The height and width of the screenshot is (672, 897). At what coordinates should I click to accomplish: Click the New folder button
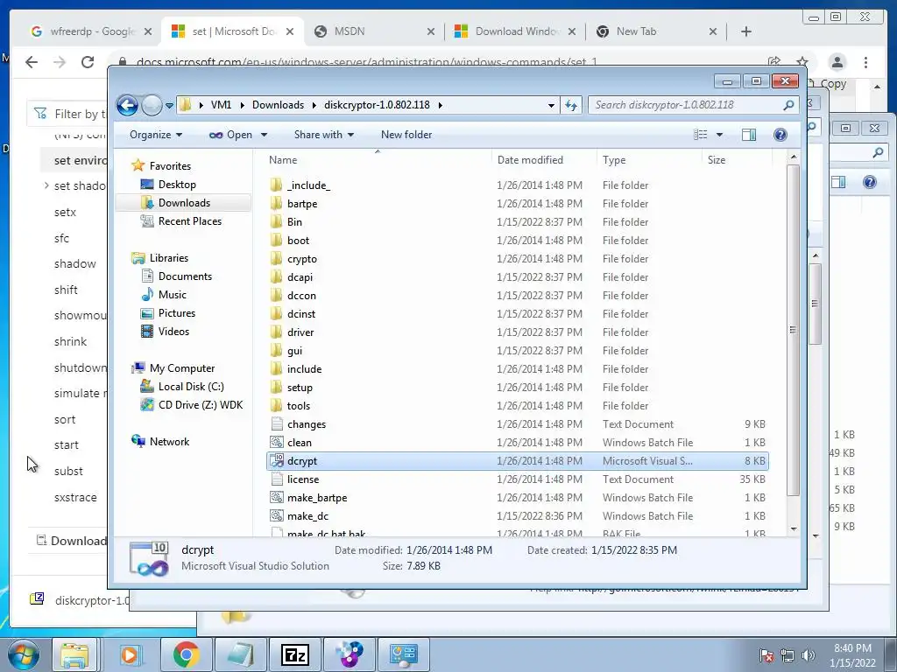[x=406, y=135]
